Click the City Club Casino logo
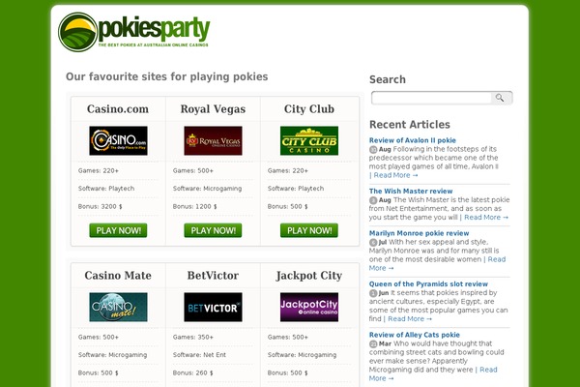Image resolution: width=580 pixels, height=387 pixels. (x=309, y=140)
